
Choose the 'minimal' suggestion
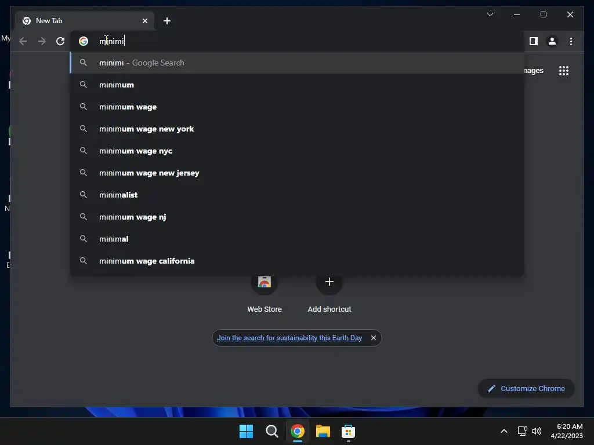[x=298, y=239]
